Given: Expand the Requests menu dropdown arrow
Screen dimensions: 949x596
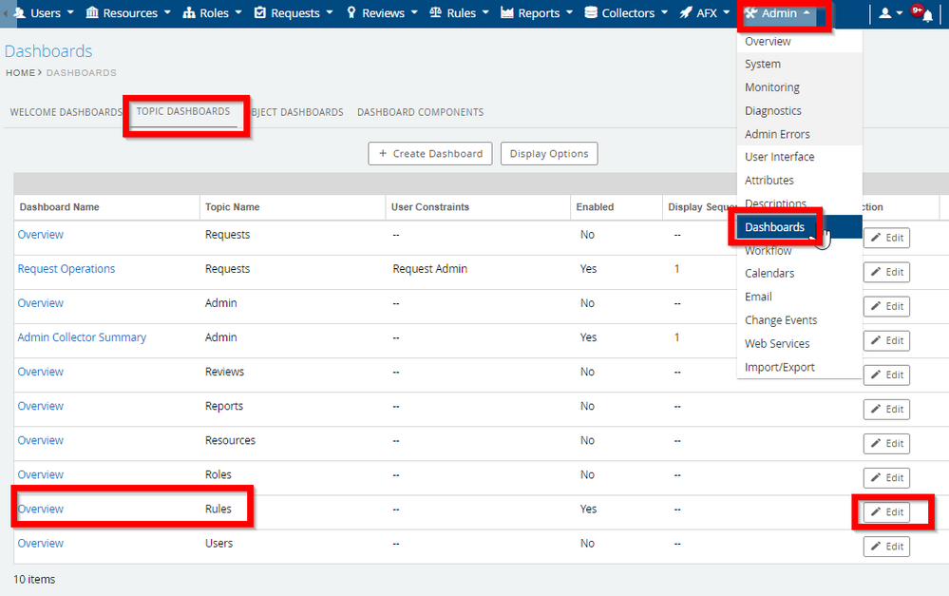Looking at the screenshot, I should (329, 13).
